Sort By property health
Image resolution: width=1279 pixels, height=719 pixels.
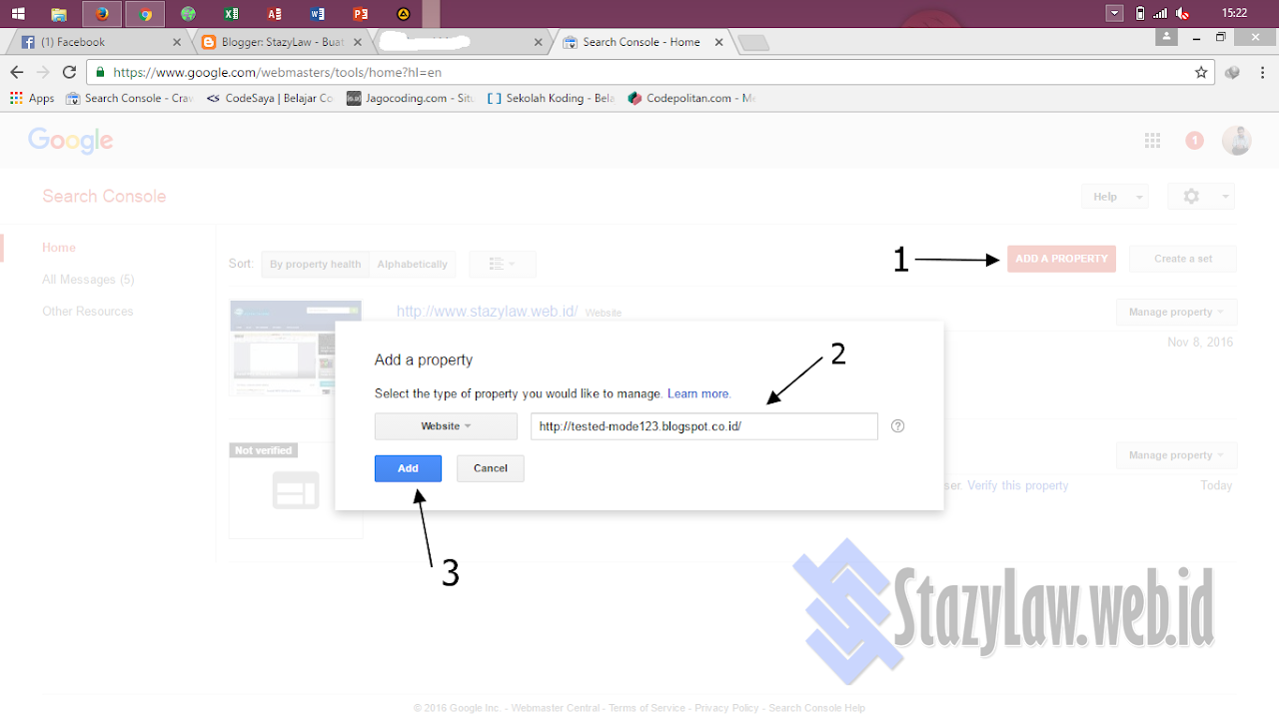click(315, 265)
